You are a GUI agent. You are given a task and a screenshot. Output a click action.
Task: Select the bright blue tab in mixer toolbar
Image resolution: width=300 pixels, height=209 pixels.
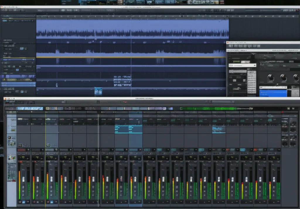(30, 108)
